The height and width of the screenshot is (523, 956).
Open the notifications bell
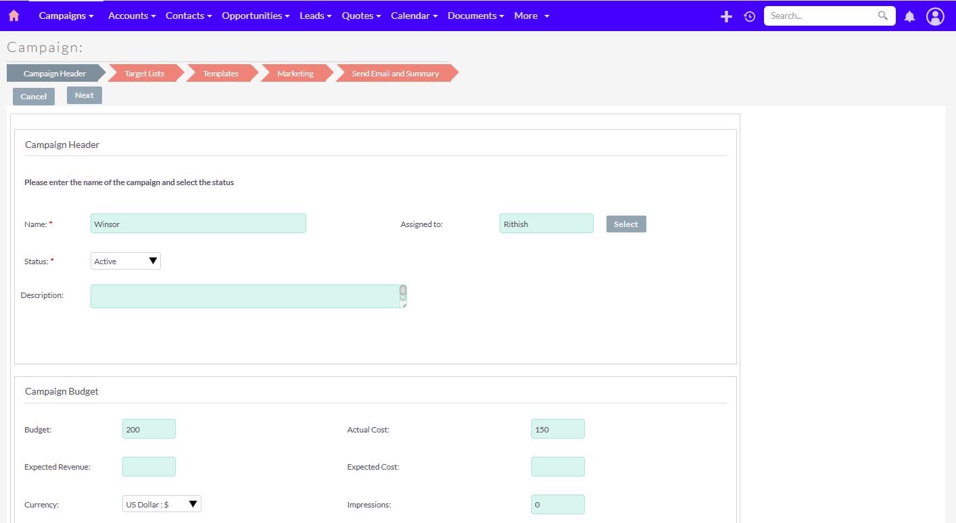909,16
